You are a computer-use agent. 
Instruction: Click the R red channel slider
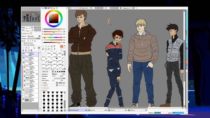(x=53, y=29)
